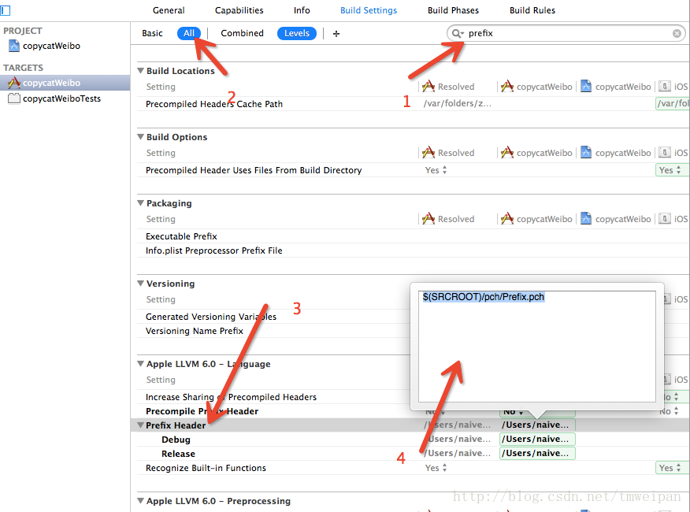Select Precompile Prefix Header row
This screenshot has height=512, width=690.
click(202, 410)
